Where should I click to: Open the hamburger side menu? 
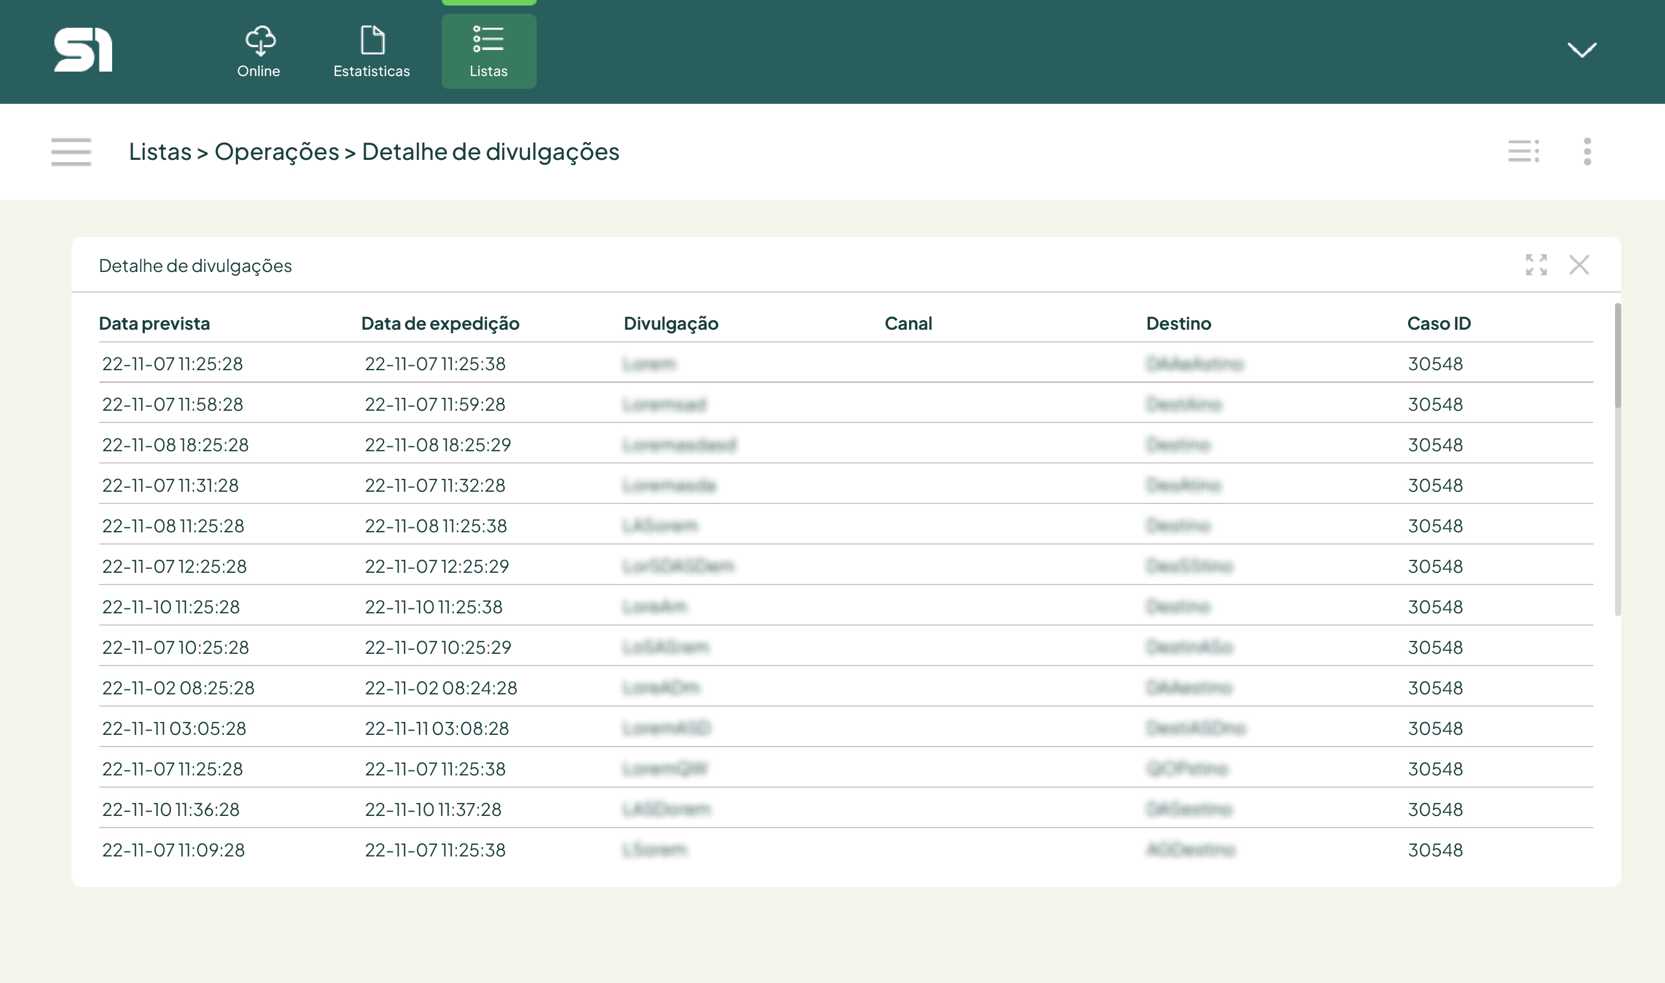(71, 152)
